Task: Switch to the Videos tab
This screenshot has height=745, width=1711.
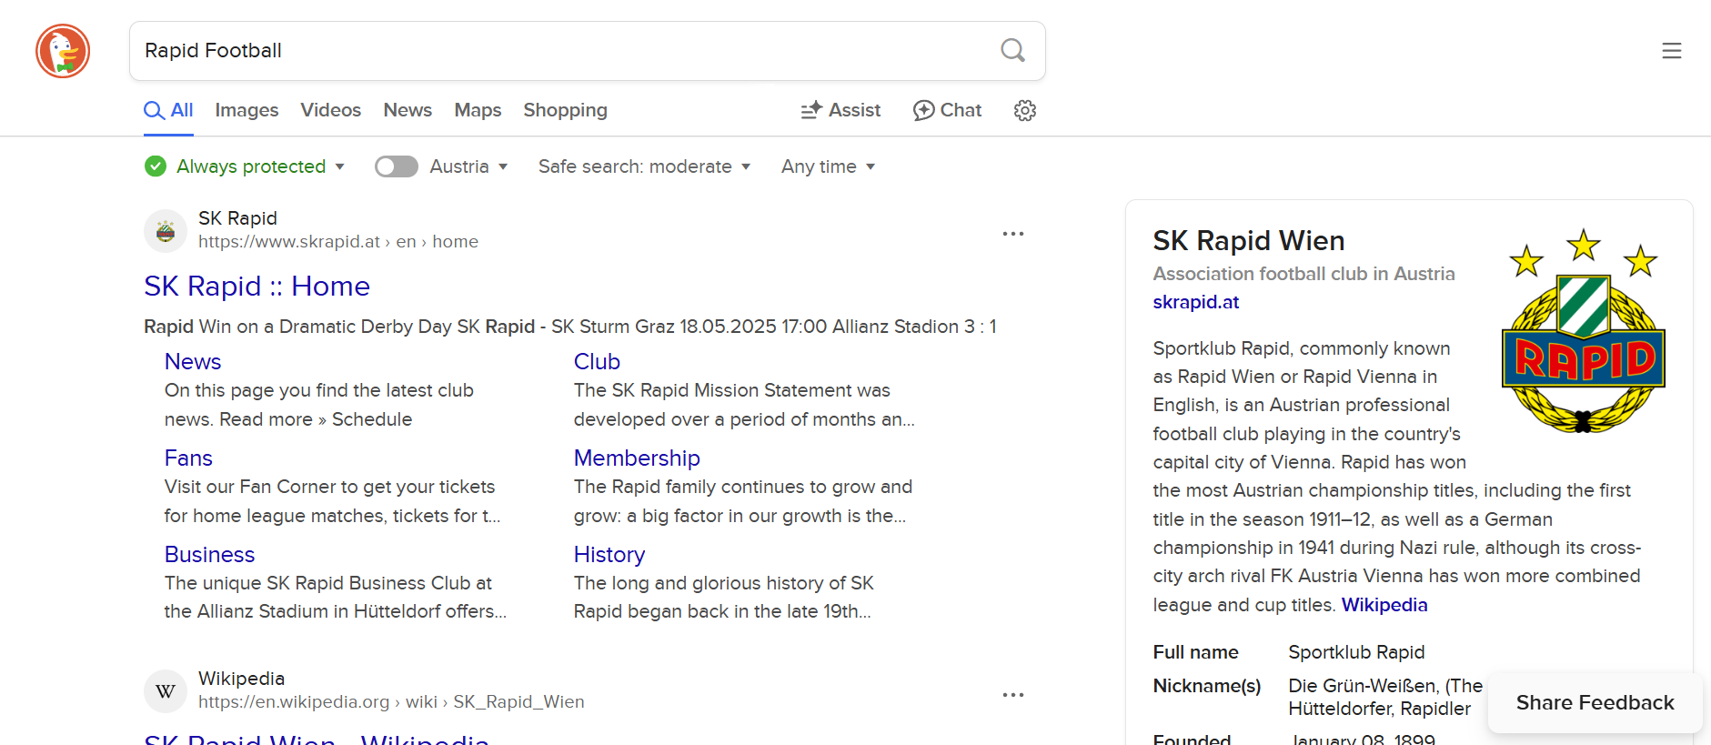Action: pos(331,110)
